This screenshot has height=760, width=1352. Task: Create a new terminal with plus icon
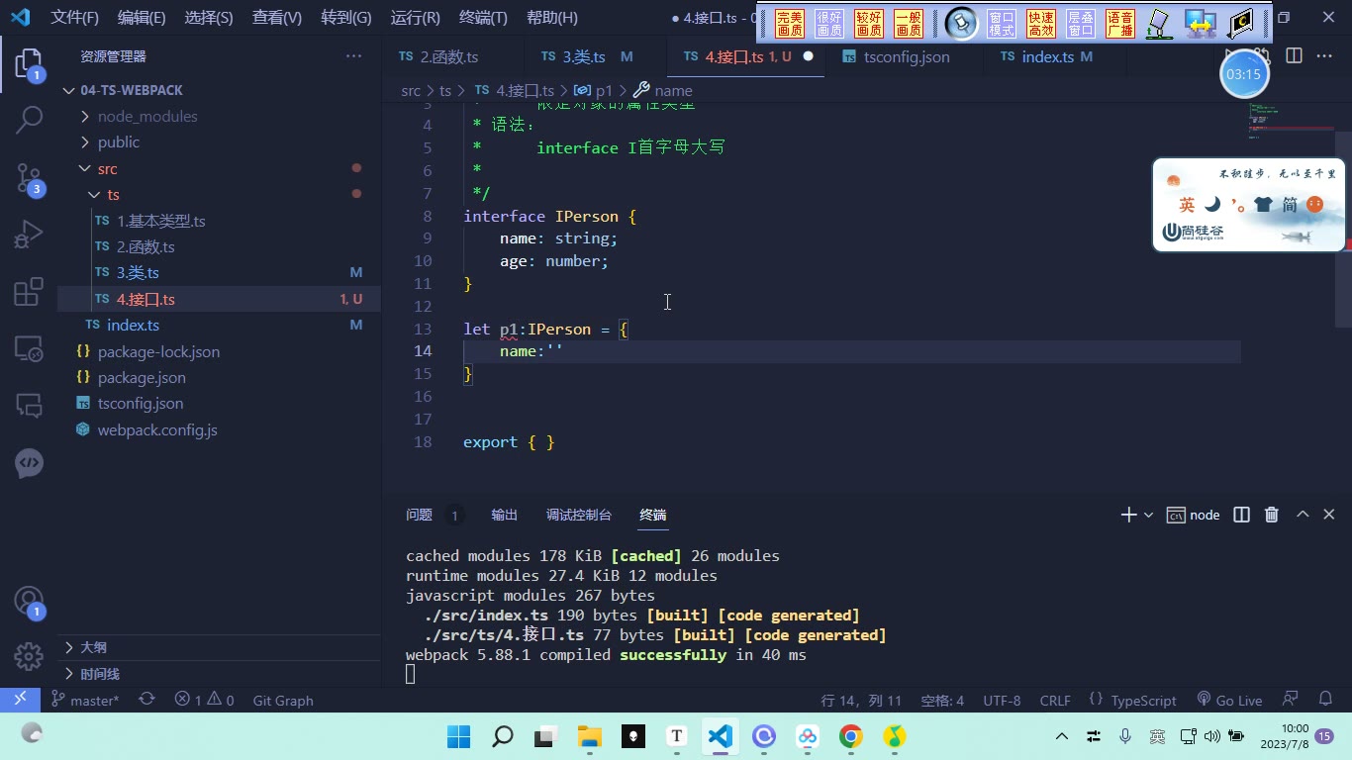click(1128, 515)
